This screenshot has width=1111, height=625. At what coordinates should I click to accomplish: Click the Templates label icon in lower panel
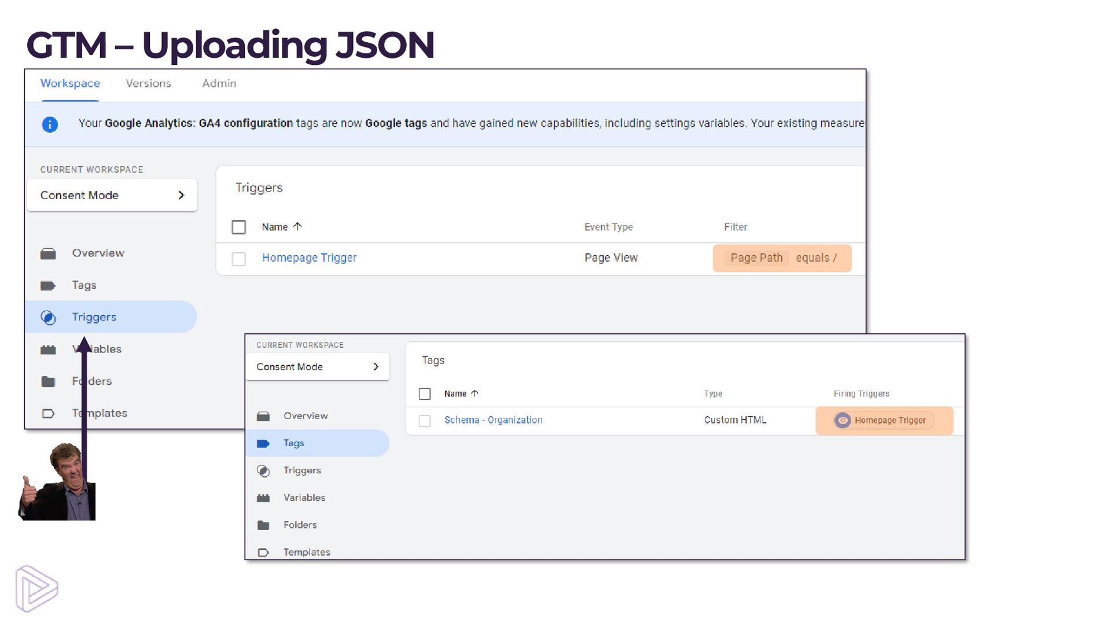point(263,552)
